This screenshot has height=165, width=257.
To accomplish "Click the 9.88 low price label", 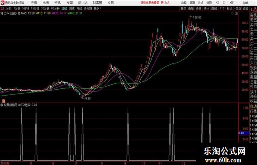I will click(x=88, y=98).
